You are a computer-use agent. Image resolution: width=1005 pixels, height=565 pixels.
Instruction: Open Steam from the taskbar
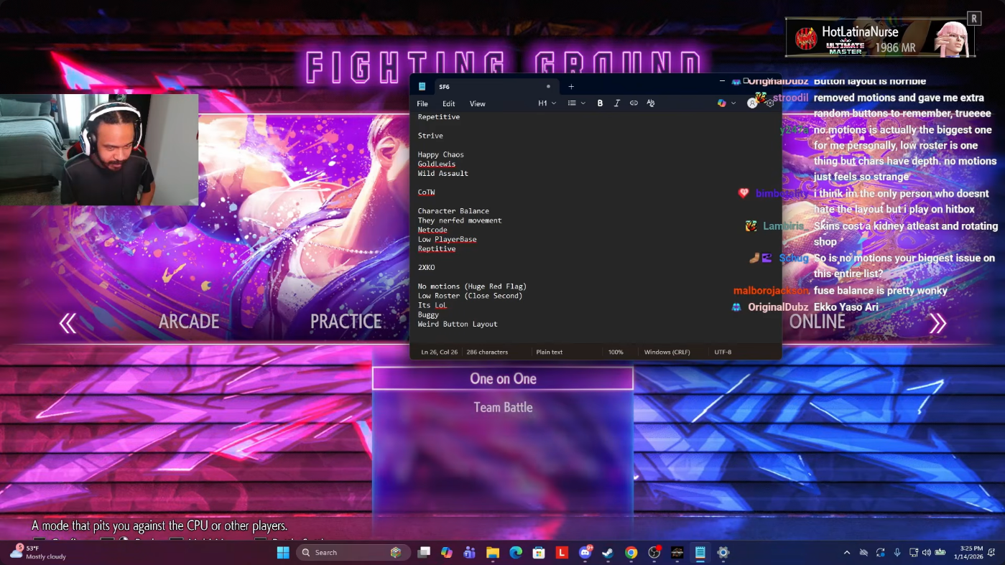608,553
